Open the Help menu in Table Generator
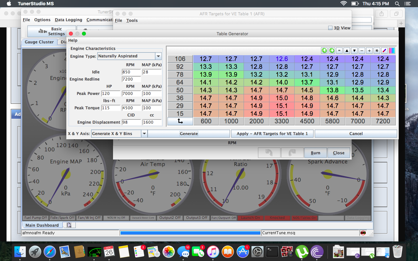418x261 pixels. click(73, 40)
